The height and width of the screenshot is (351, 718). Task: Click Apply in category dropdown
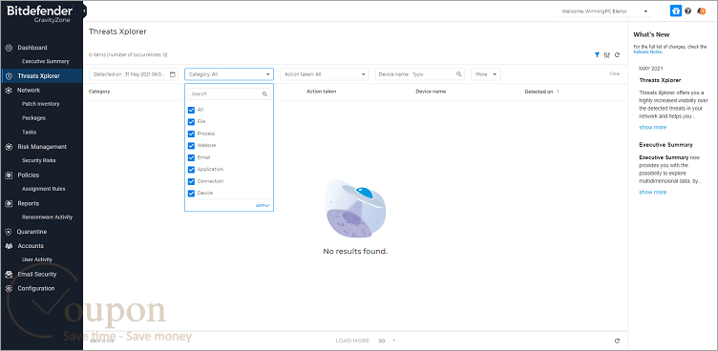tap(263, 205)
